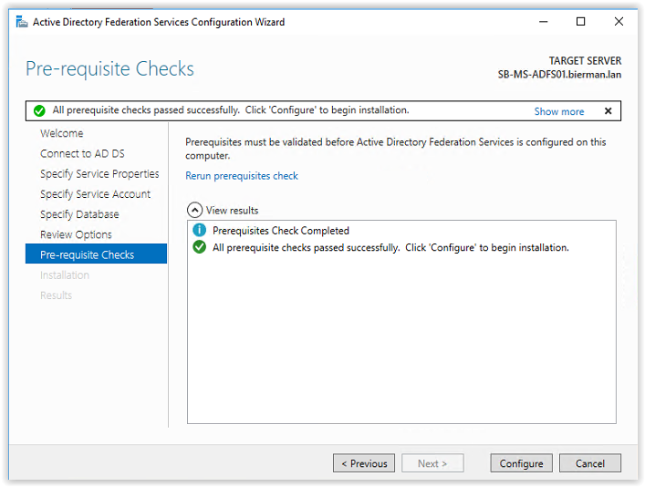Click the Results step in sidebar
The height and width of the screenshot is (487, 645).
pyautogui.click(x=56, y=295)
